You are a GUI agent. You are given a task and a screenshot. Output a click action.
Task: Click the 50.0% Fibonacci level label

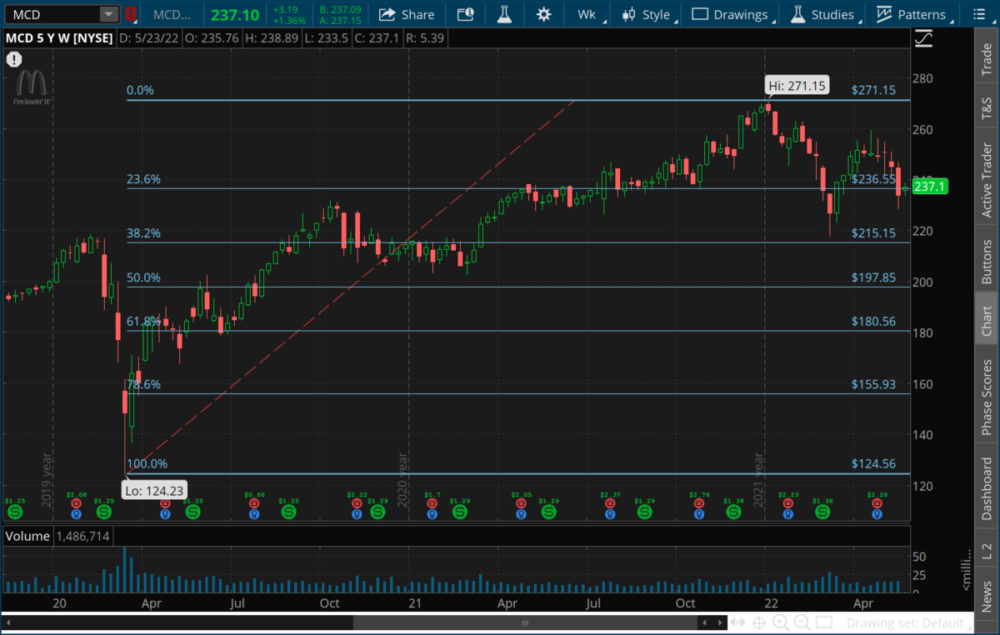coord(143,277)
